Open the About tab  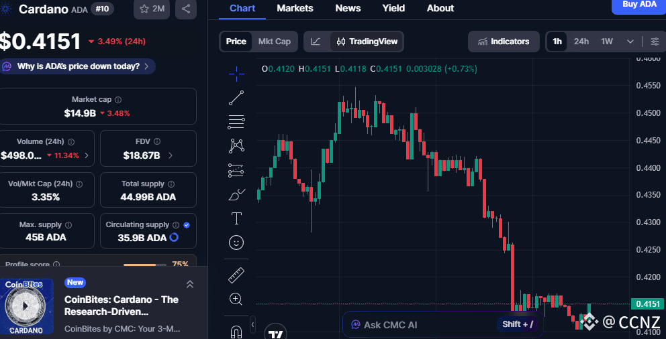pos(440,8)
